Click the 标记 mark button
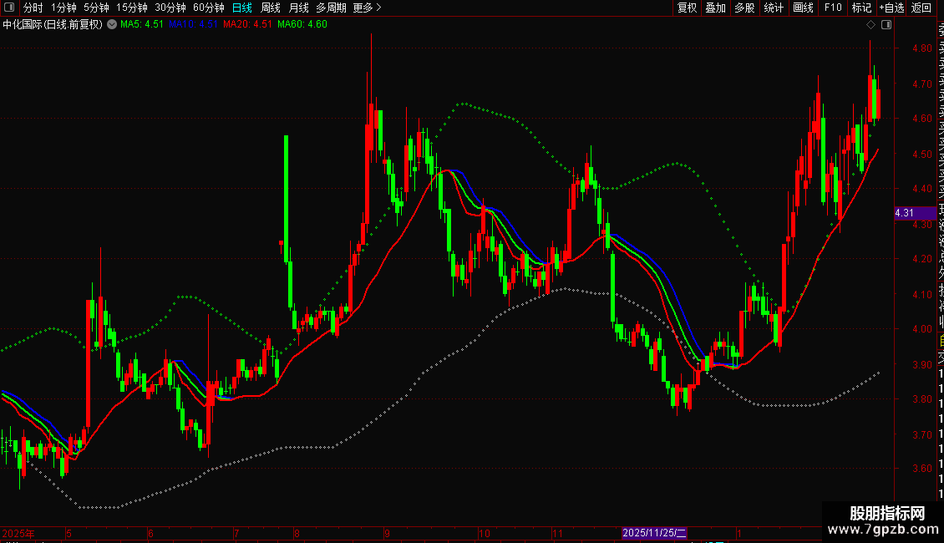 coord(861,8)
